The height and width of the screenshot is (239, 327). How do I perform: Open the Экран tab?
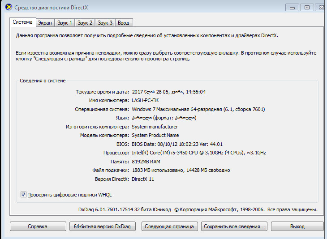click(45, 23)
